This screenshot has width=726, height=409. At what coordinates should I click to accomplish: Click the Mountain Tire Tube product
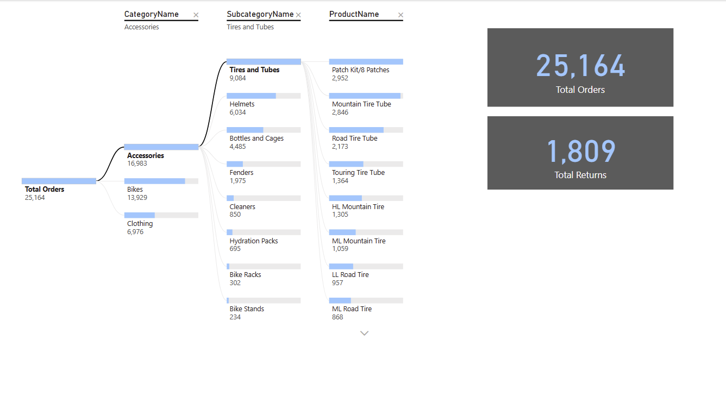366,104
